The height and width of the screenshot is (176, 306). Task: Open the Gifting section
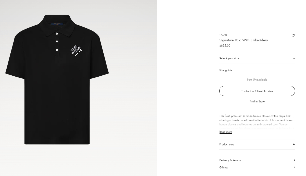pos(257,167)
